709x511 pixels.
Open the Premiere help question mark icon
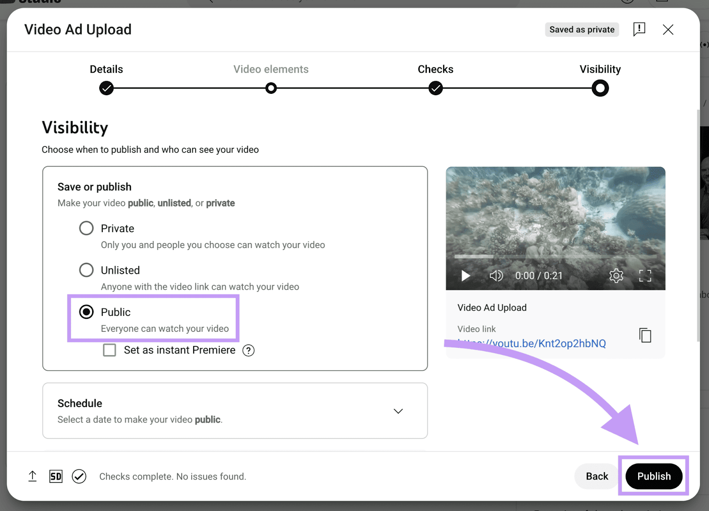pyautogui.click(x=249, y=350)
